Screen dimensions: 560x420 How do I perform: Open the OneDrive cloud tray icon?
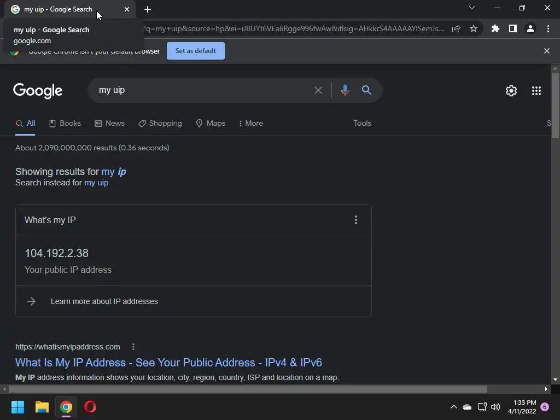[x=467, y=407]
